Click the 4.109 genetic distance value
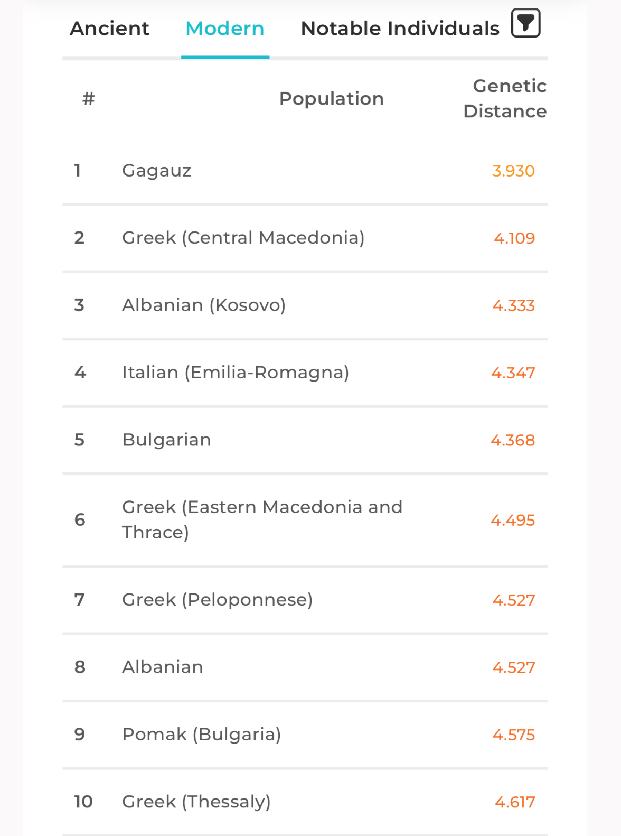Screen dimensions: 621x836 [514, 238]
